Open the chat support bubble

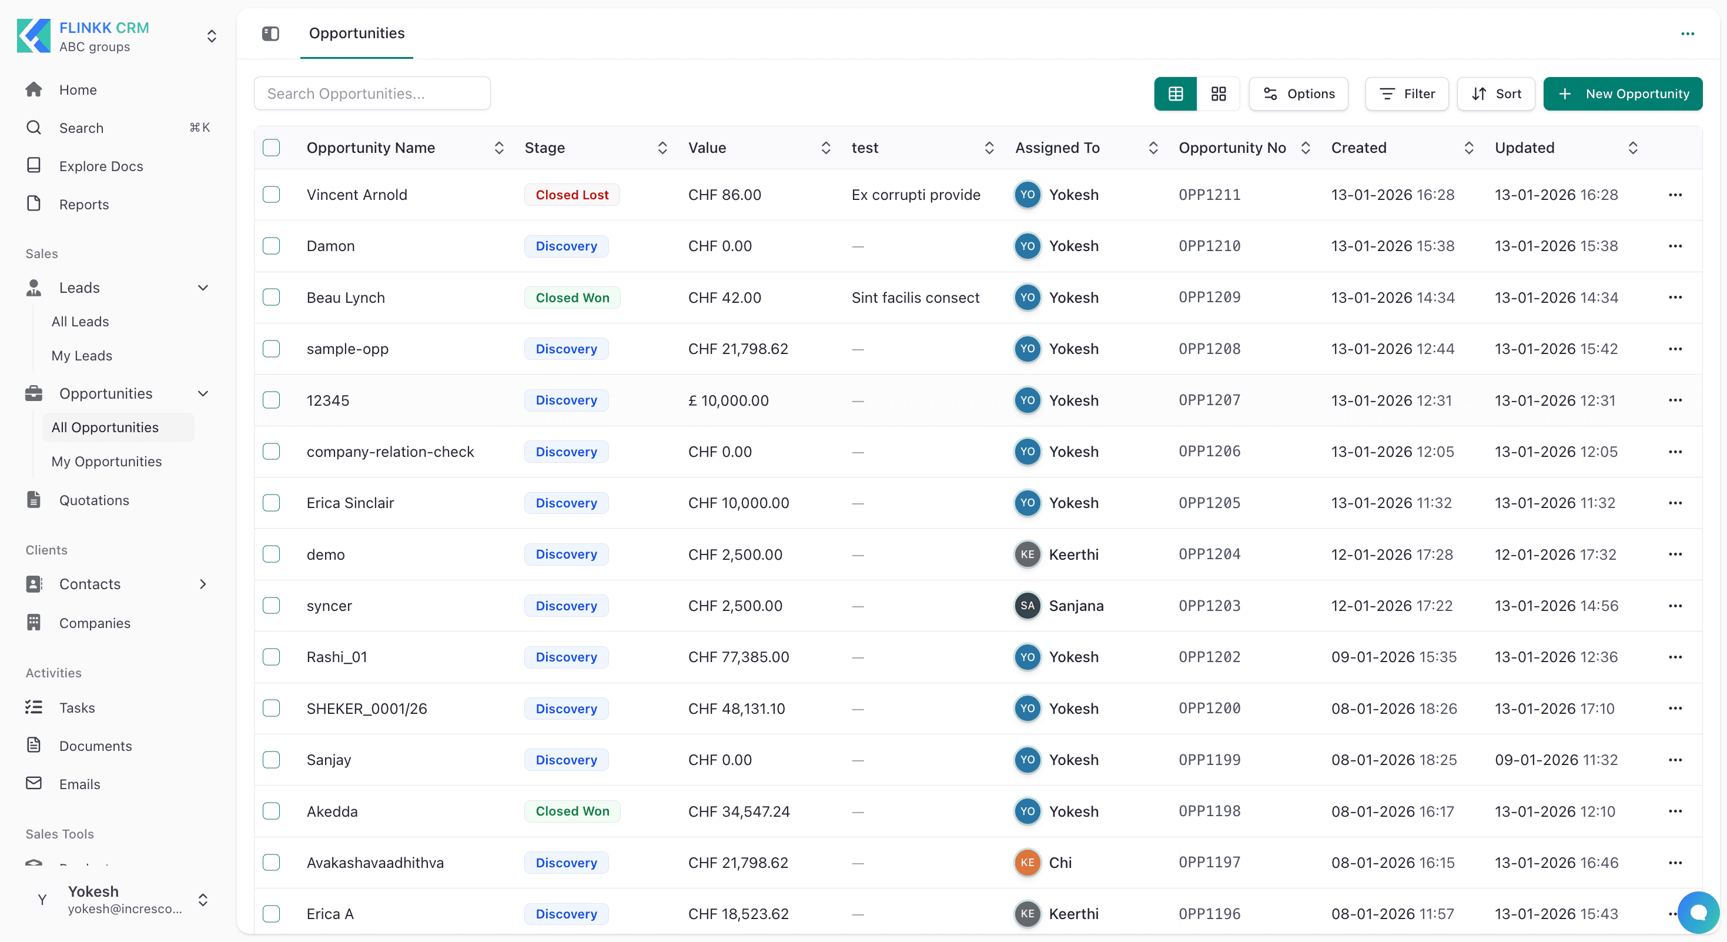coord(1698,912)
